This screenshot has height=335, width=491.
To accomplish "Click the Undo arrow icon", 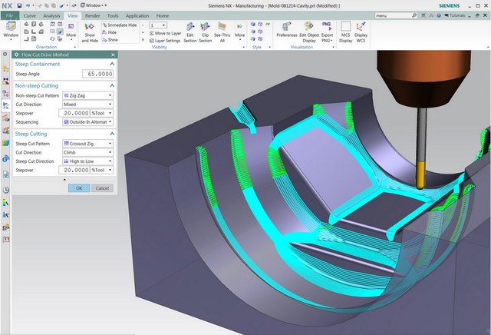I will (28, 5).
